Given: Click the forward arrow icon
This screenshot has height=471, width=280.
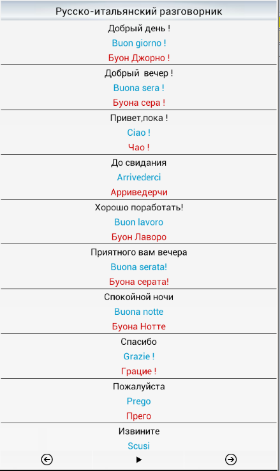Looking at the screenshot, I should pyautogui.click(x=231, y=460).
